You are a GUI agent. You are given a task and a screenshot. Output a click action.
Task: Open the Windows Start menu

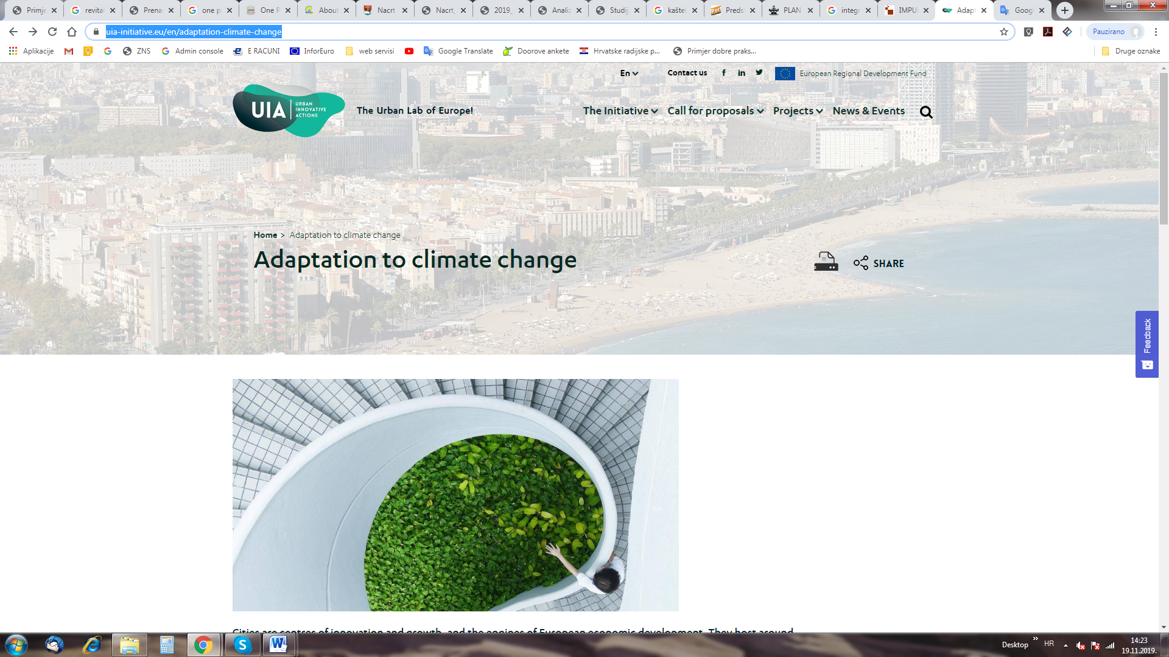pos(16,645)
